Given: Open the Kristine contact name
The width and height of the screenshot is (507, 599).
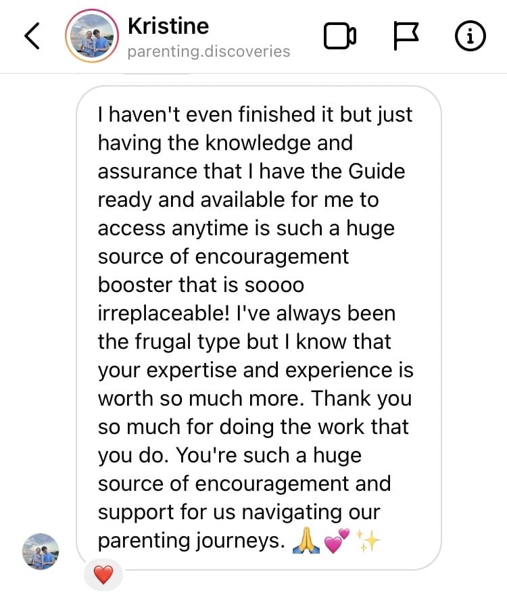Looking at the screenshot, I should (168, 26).
